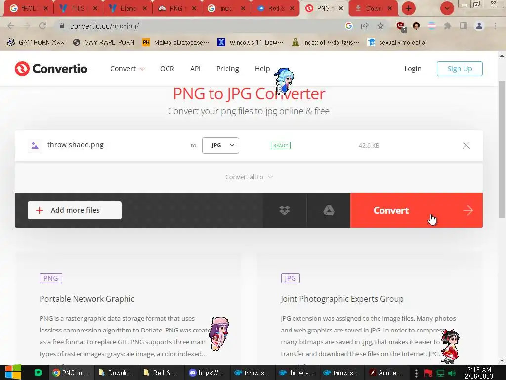The width and height of the screenshot is (506, 380).
Task: Bookmark this page with the star icon
Action: coord(380,26)
